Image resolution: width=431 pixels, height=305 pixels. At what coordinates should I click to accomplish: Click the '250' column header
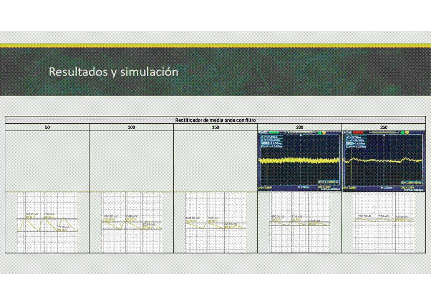click(384, 127)
